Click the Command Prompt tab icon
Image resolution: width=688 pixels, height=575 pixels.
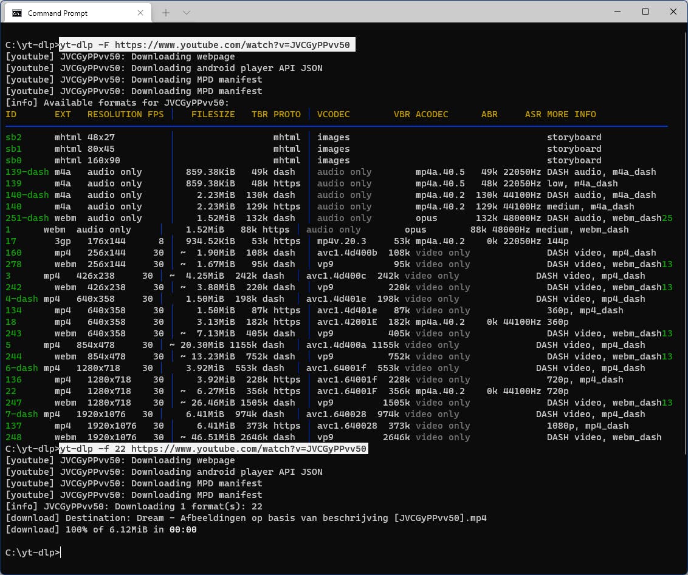pyautogui.click(x=17, y=13)
